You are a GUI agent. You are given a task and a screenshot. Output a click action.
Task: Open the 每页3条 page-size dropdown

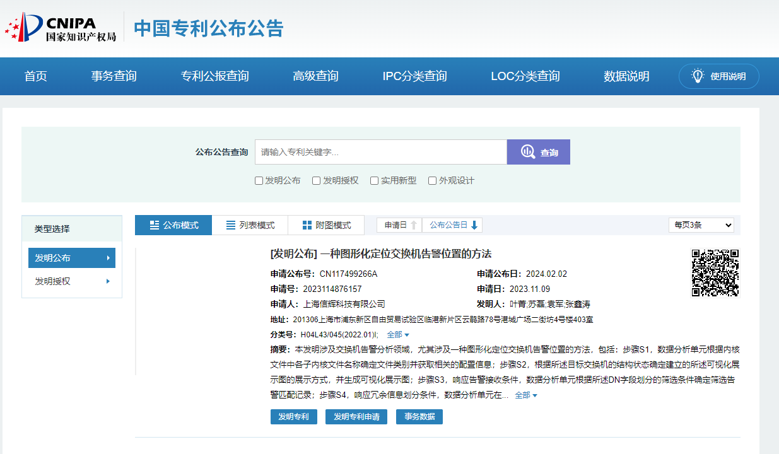[701, 225]
